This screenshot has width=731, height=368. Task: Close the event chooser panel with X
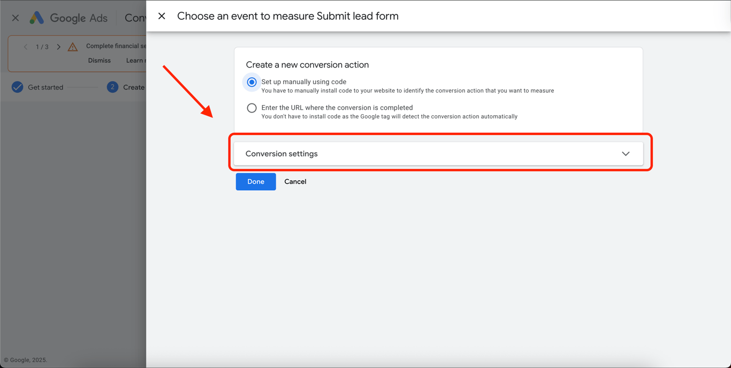(x=162, y=16)
